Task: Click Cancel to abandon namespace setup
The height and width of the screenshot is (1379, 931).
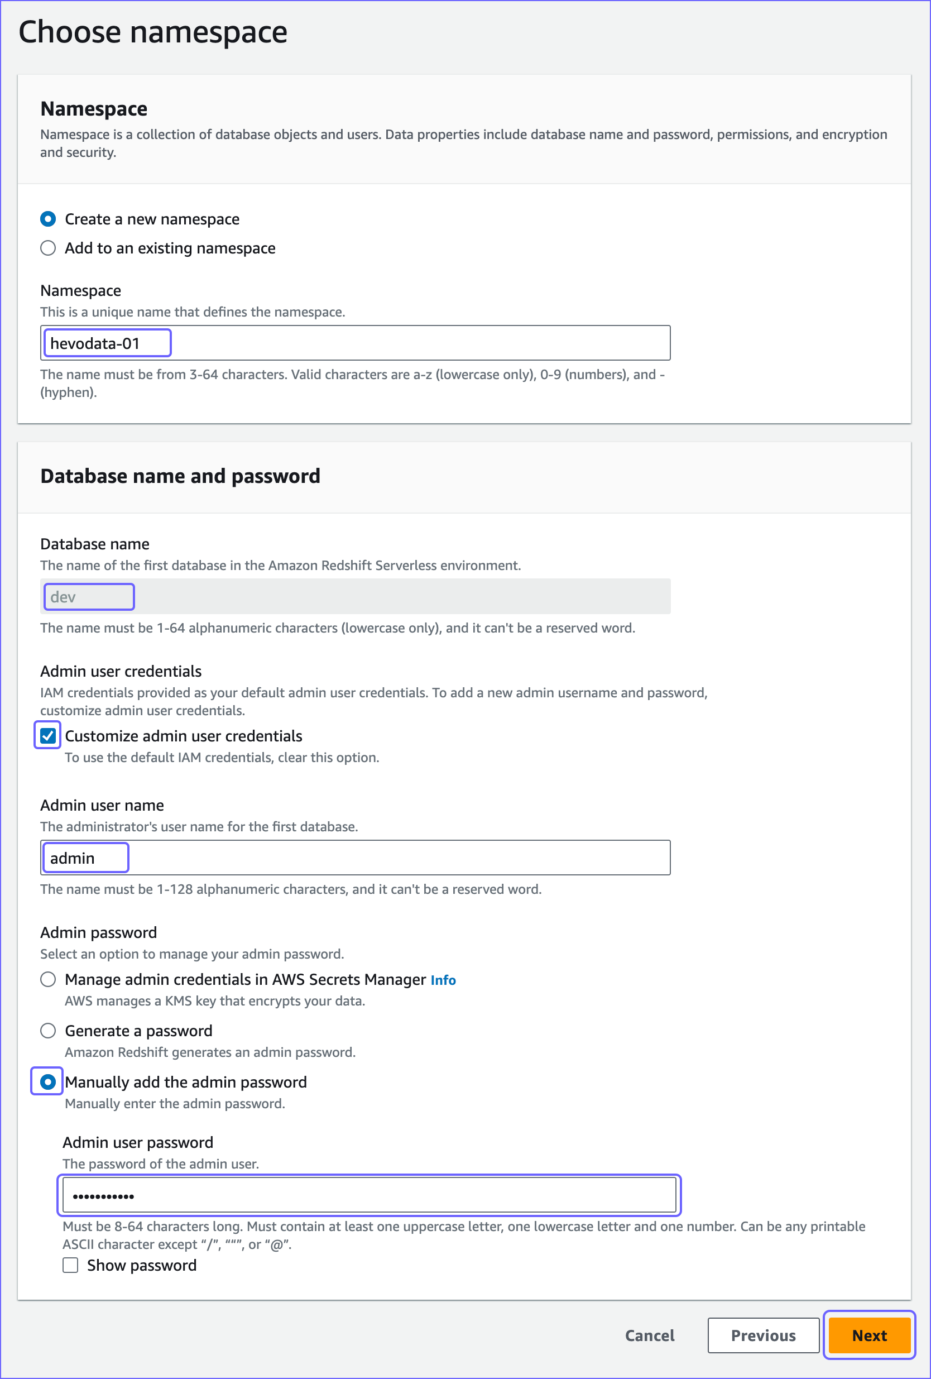Action: pos(649,1335)
